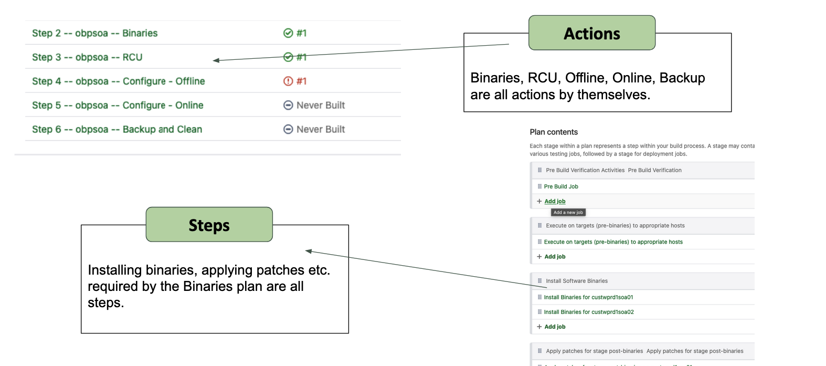Open Install Binaries for custwprd1soa02 job
Image resolution: width=826 pixels, height=366 pixels.
tap(589, 312)
